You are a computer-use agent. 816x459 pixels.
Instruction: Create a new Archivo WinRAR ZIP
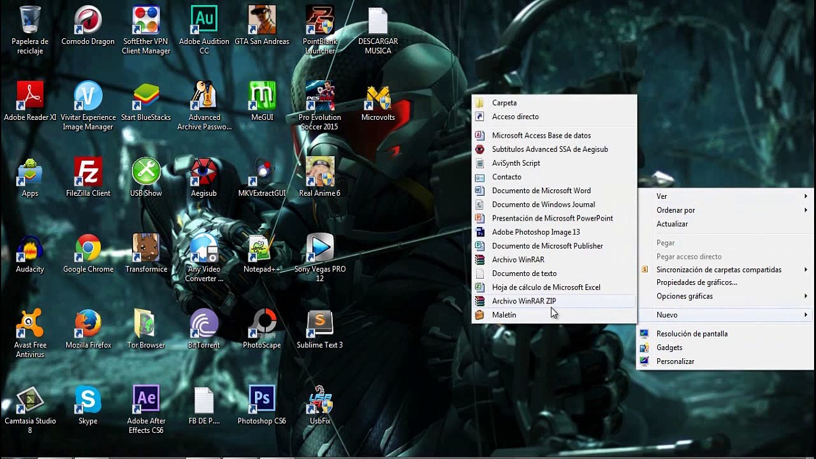[554, 302]
